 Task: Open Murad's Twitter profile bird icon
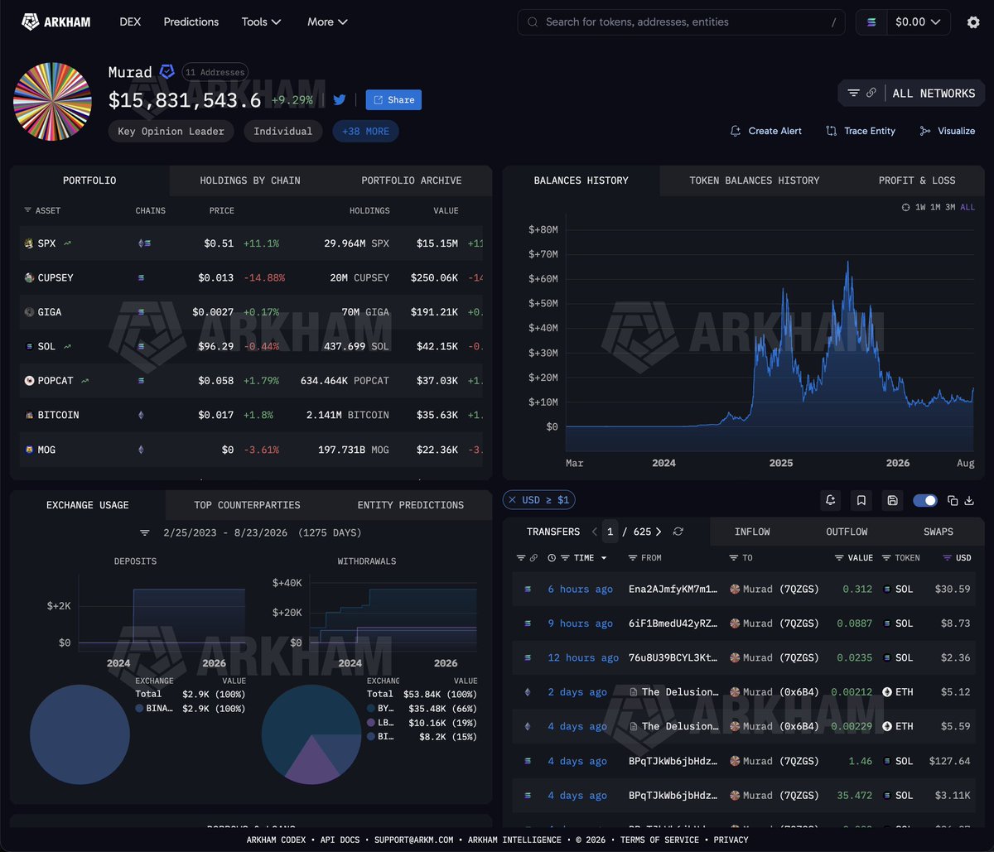click(340, 99)
